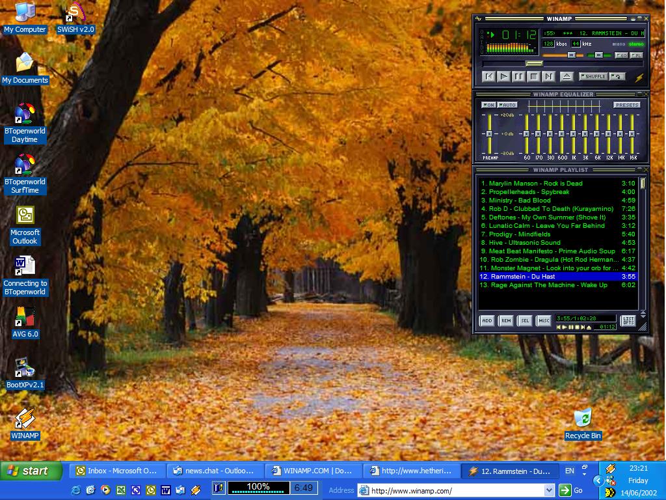Click the Stop button in Winamp
666x500 pixels.
click(x=533, y=77)
